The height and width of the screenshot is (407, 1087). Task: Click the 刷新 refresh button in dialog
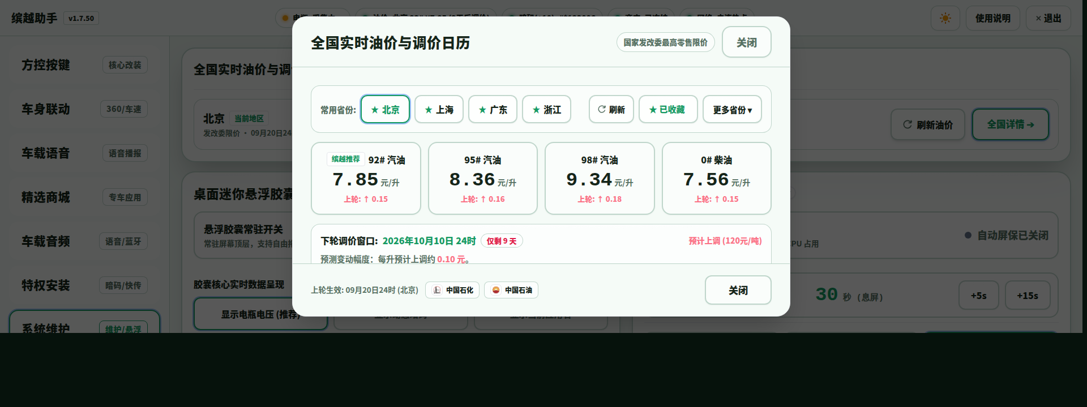click(611, 109)
